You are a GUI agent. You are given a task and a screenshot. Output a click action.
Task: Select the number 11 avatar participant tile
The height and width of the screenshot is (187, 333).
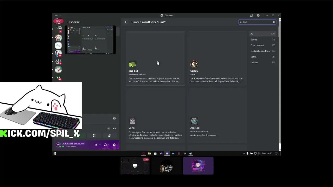(x=166, y=166)
